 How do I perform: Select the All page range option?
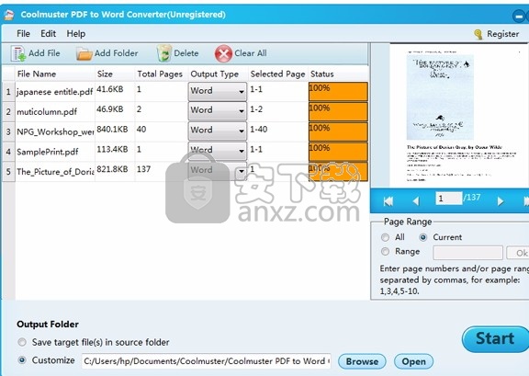click(385, 237)
